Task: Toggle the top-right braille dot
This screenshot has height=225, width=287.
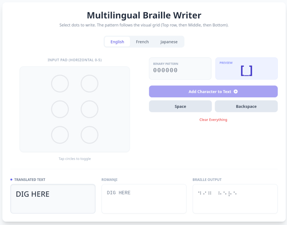Action: click(90, 84)
